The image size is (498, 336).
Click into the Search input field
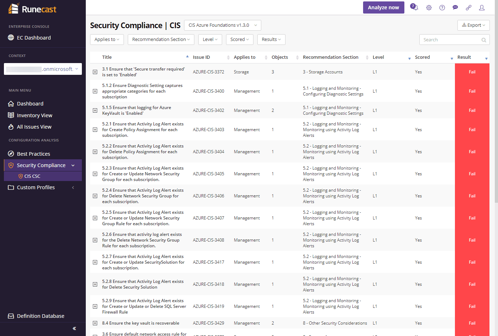point(450,40)
